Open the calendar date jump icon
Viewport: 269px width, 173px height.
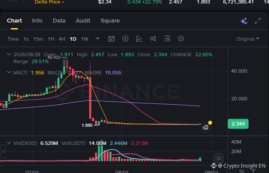[112, 38]
